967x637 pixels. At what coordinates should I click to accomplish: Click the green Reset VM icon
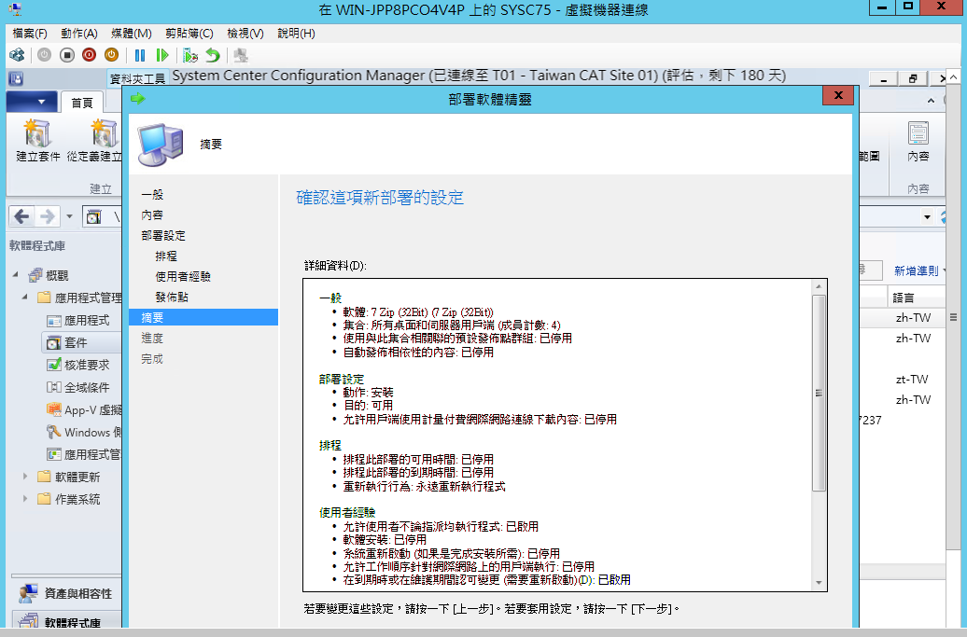(162, 55)
